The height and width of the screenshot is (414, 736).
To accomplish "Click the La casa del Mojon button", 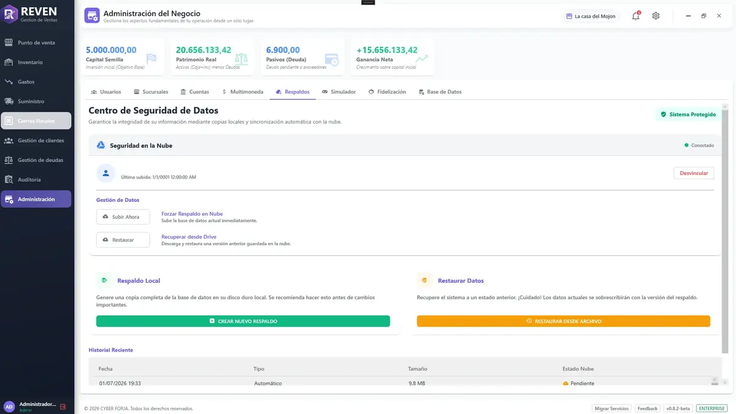I will coord(591,16).
